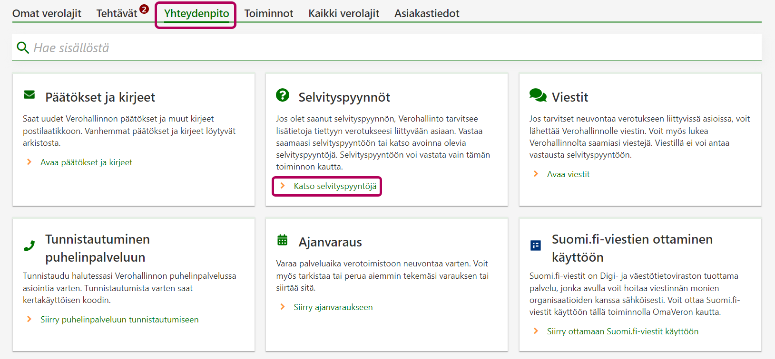Click the speech bubbles icon beside Viestit
The width and height of the screenshot is (775, 359).
coord(538,95)
